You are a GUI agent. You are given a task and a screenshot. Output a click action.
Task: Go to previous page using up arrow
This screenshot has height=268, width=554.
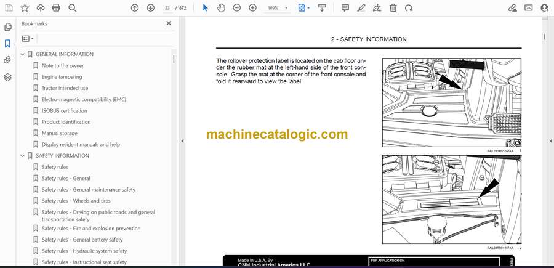(135, 8)
